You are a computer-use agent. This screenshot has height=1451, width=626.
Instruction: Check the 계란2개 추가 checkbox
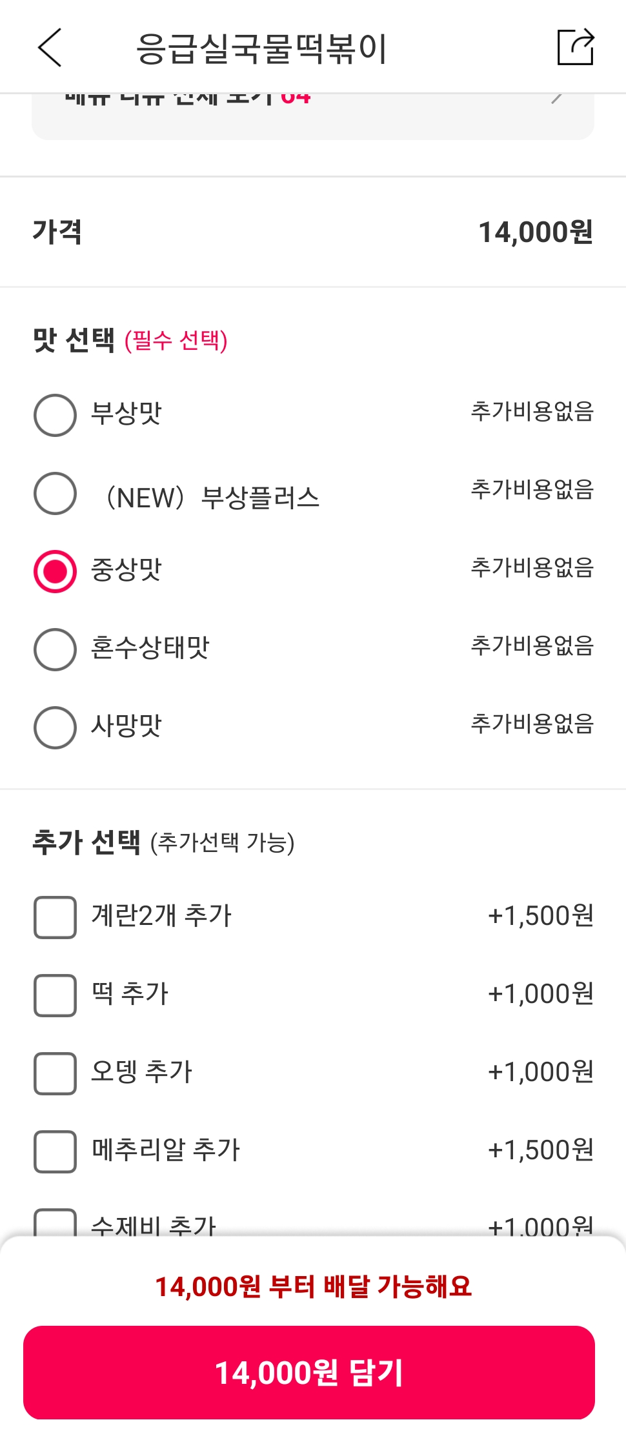(55, 917)
